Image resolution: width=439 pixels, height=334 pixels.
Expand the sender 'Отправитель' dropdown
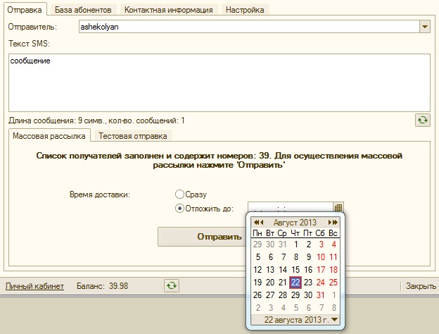coord(425,27)
